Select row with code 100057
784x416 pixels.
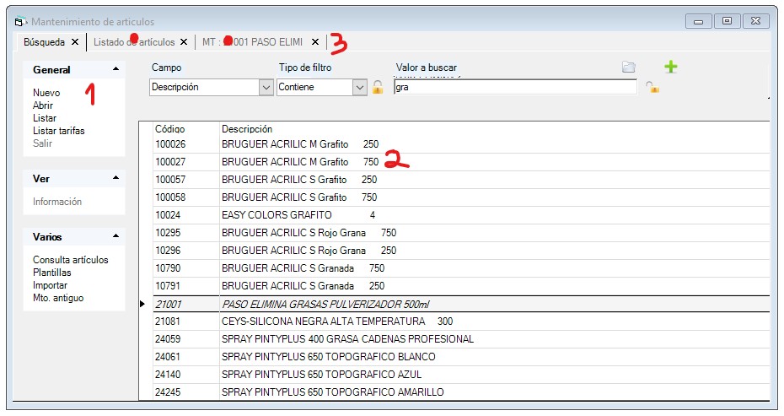(x=461, y=179)
